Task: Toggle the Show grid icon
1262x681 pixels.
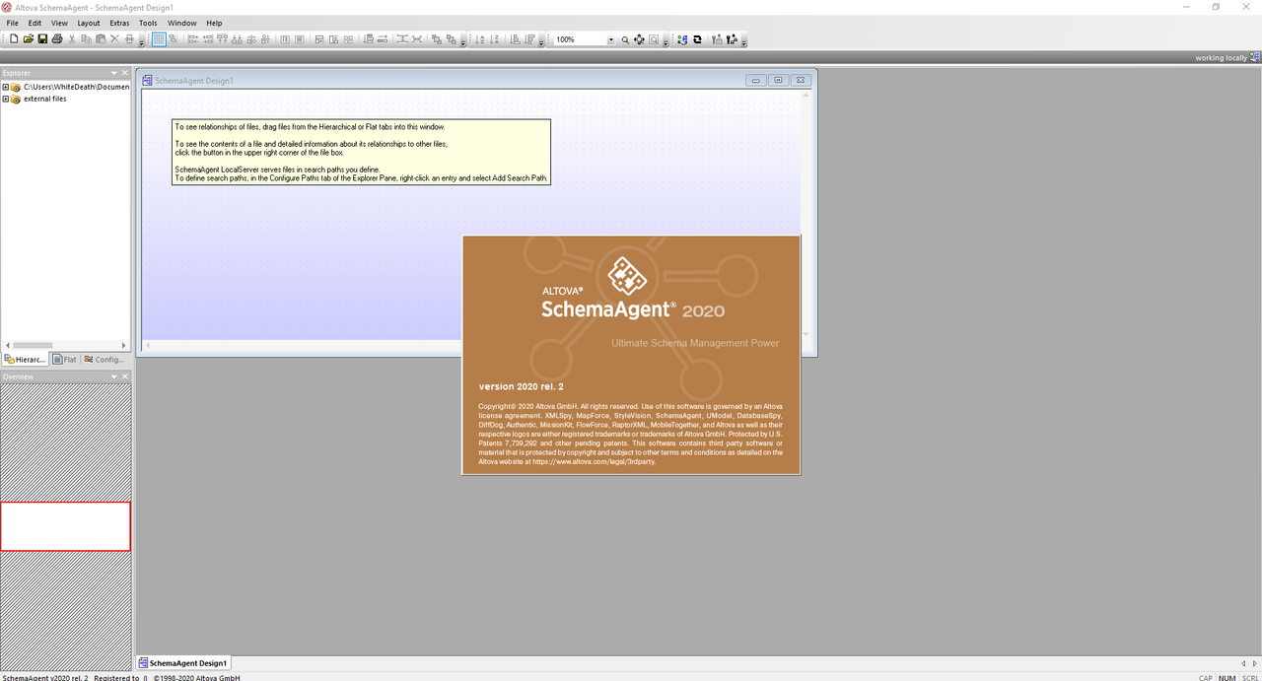Action: pyautogui.click(x=159, y=39)
